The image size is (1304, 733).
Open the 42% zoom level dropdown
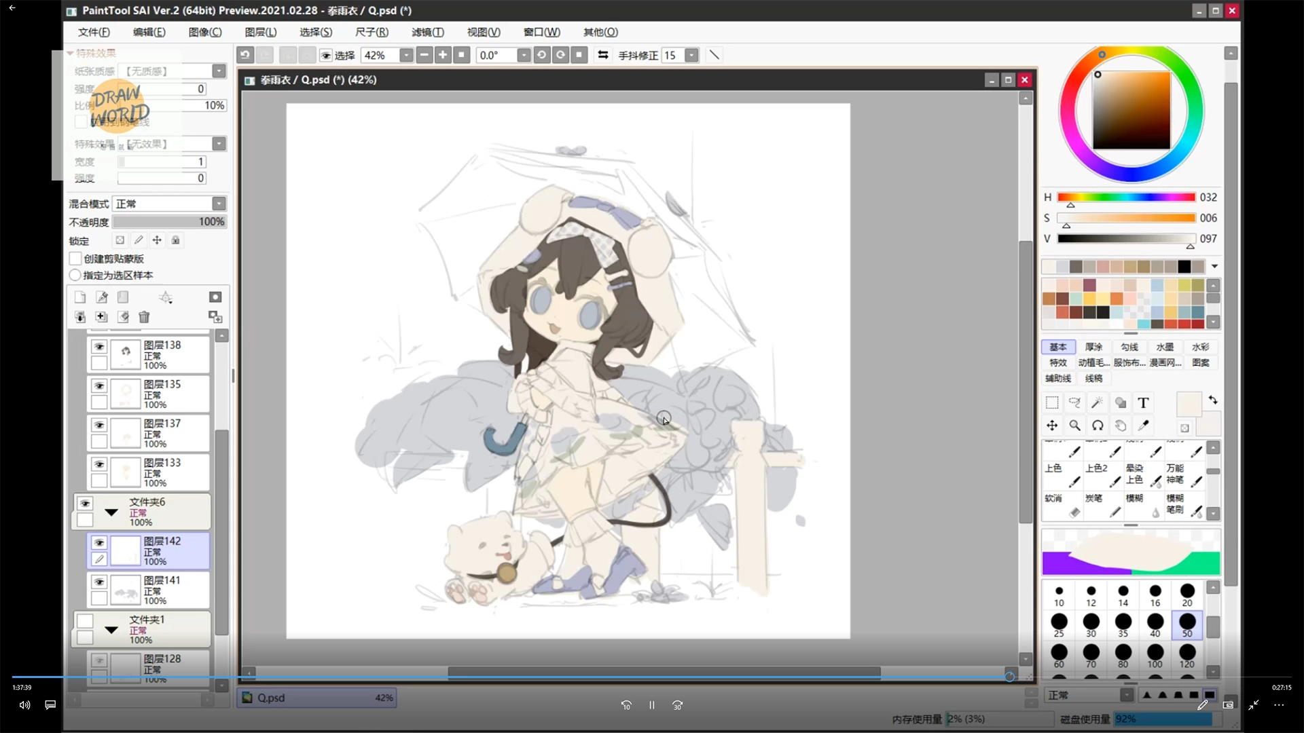tap(406, 55)
